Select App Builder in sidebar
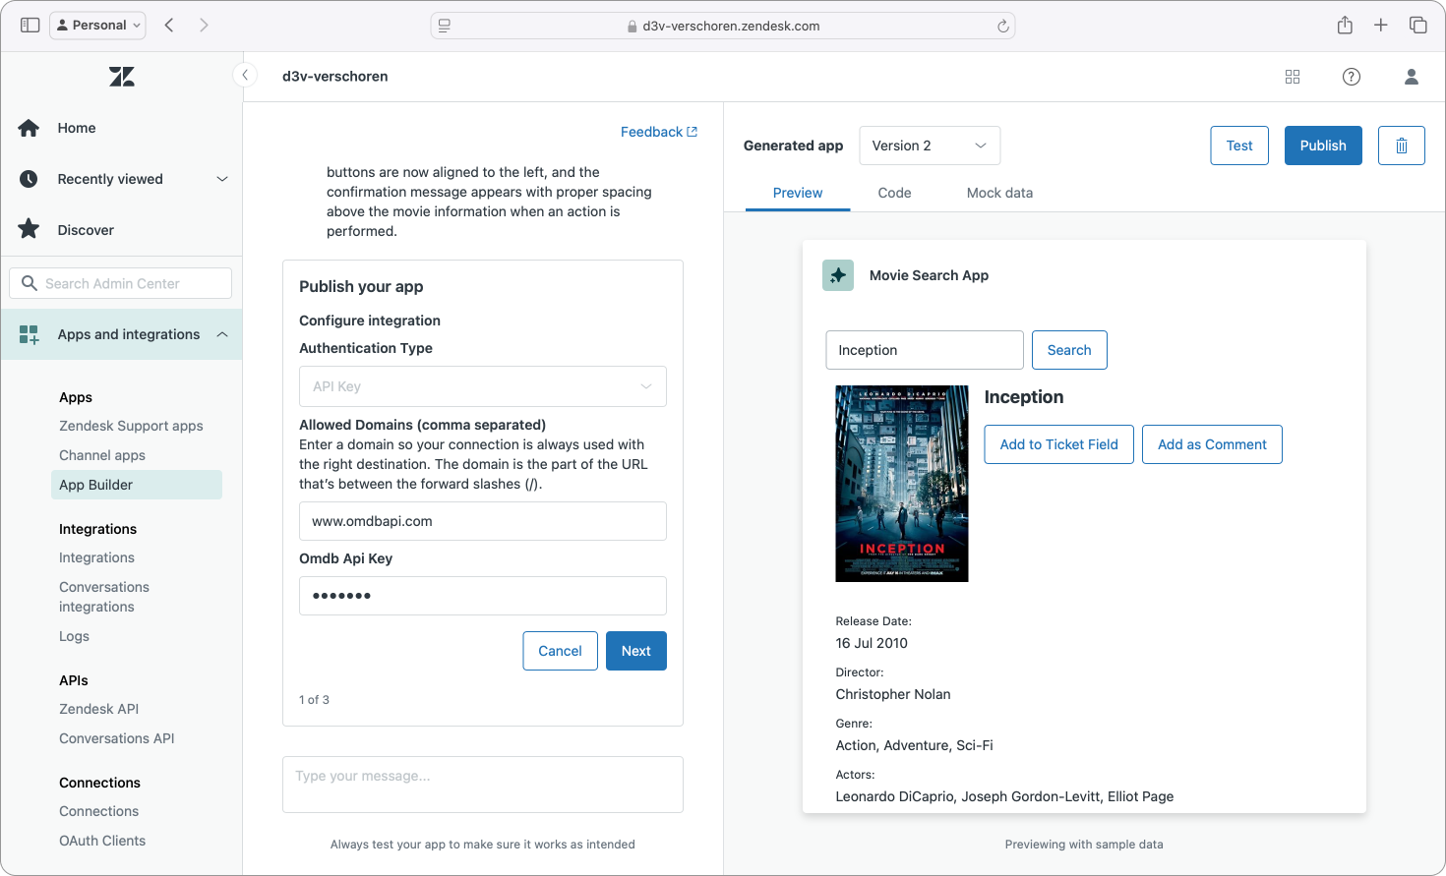The image size is (1446, 876). pyautogui.click(x=137, y=485)
